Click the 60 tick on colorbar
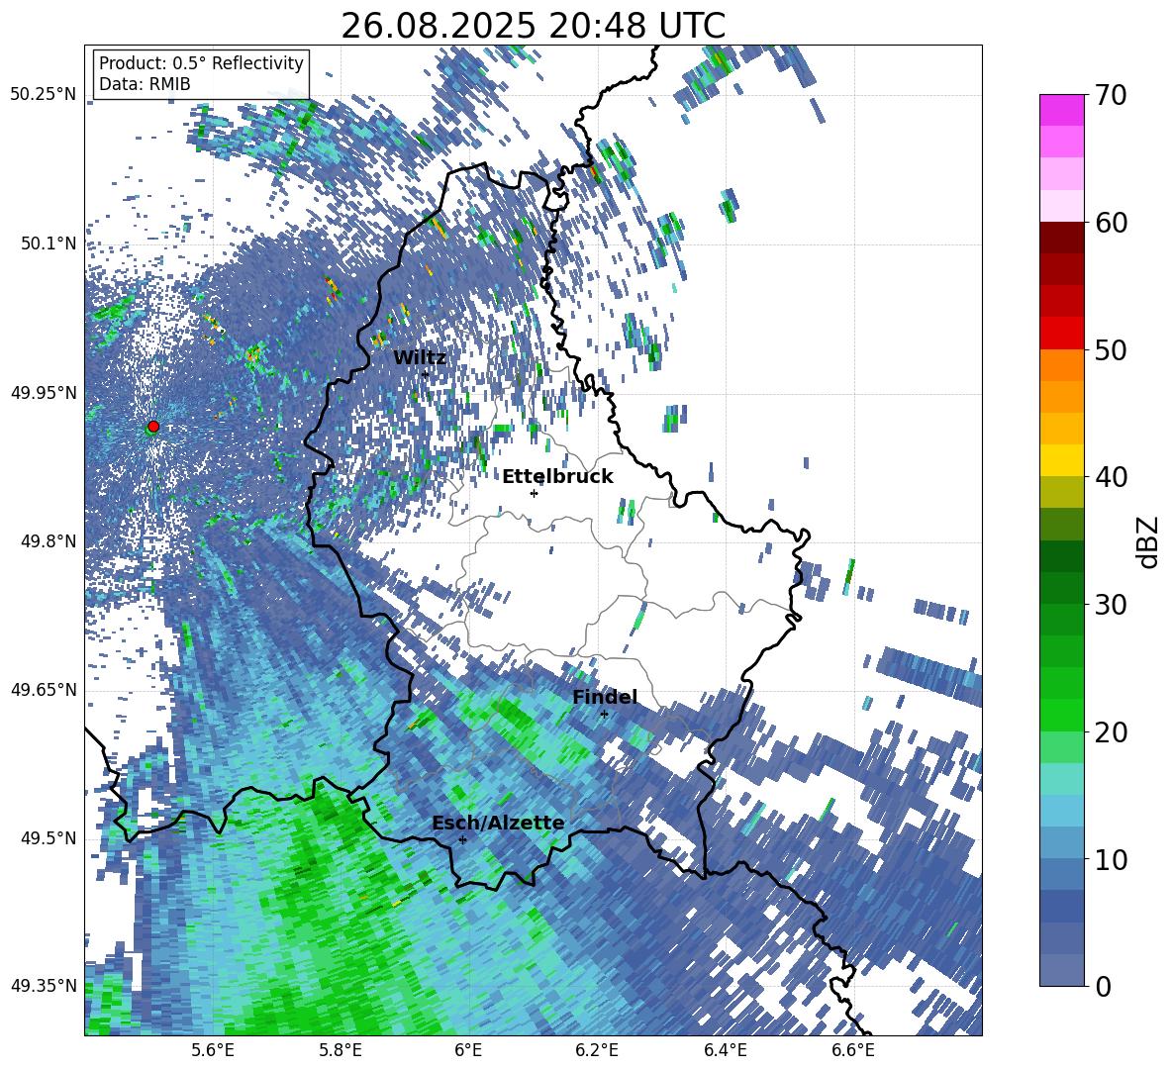The height and width of the screenshot is (1070, 1172). pyautogui.click(x=1111, y=223)
